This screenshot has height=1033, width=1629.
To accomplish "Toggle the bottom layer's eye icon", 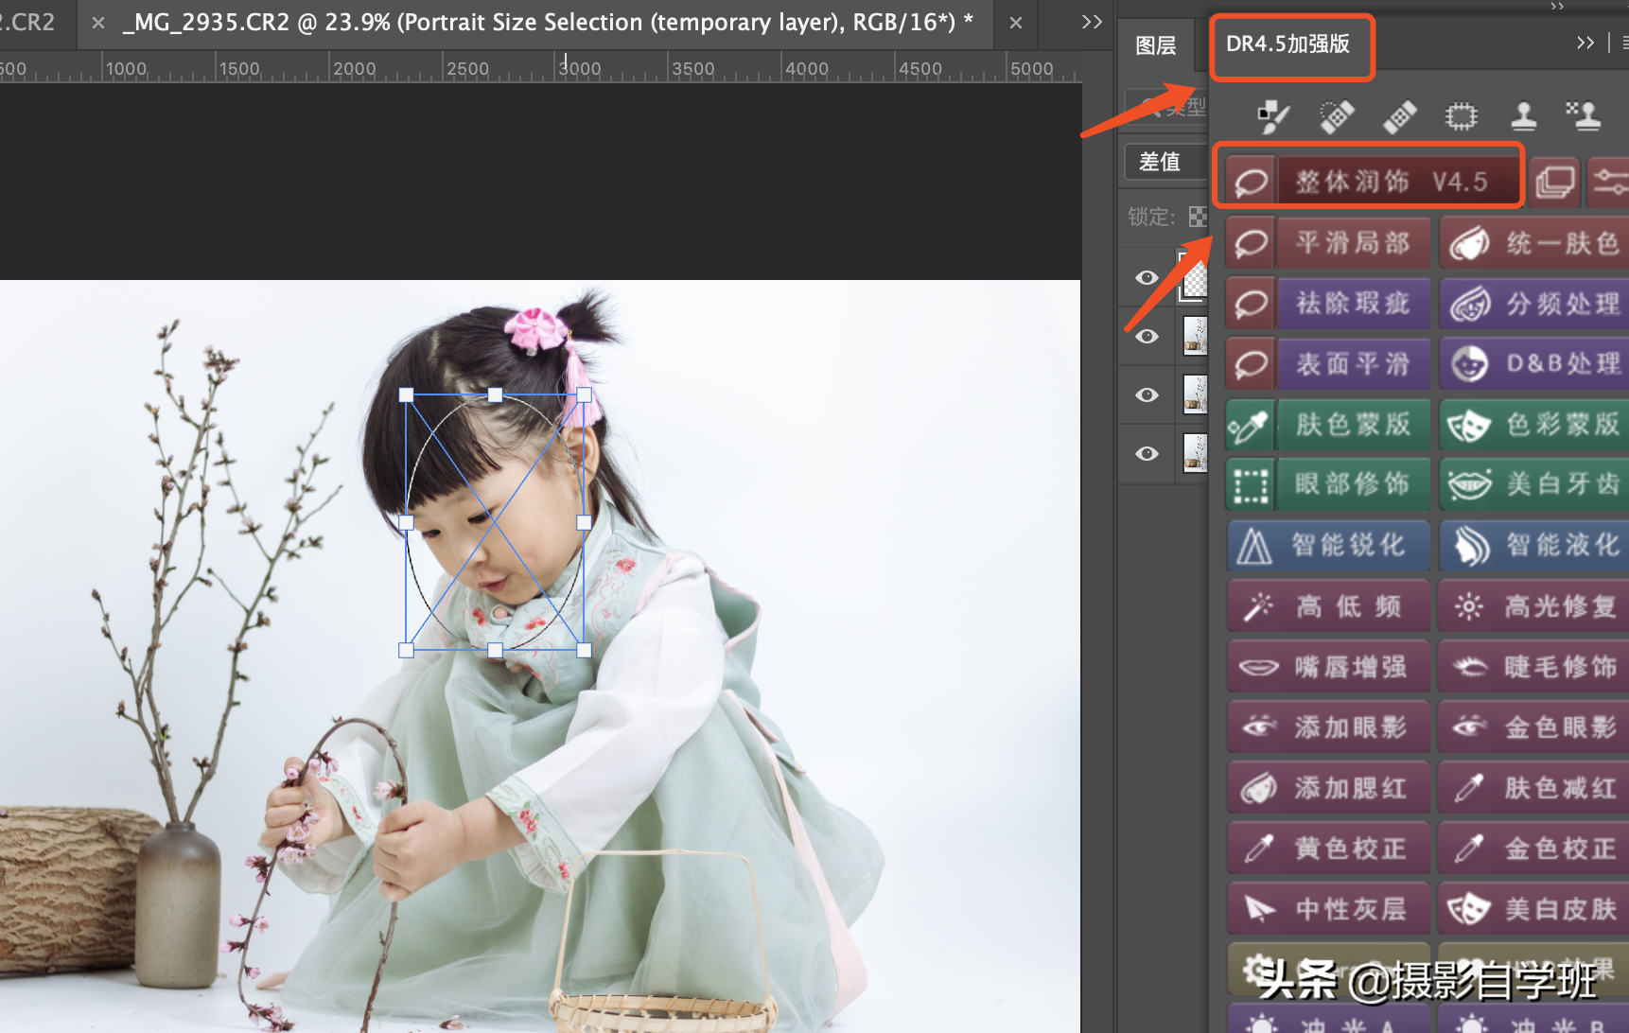I will (1147, 454).
